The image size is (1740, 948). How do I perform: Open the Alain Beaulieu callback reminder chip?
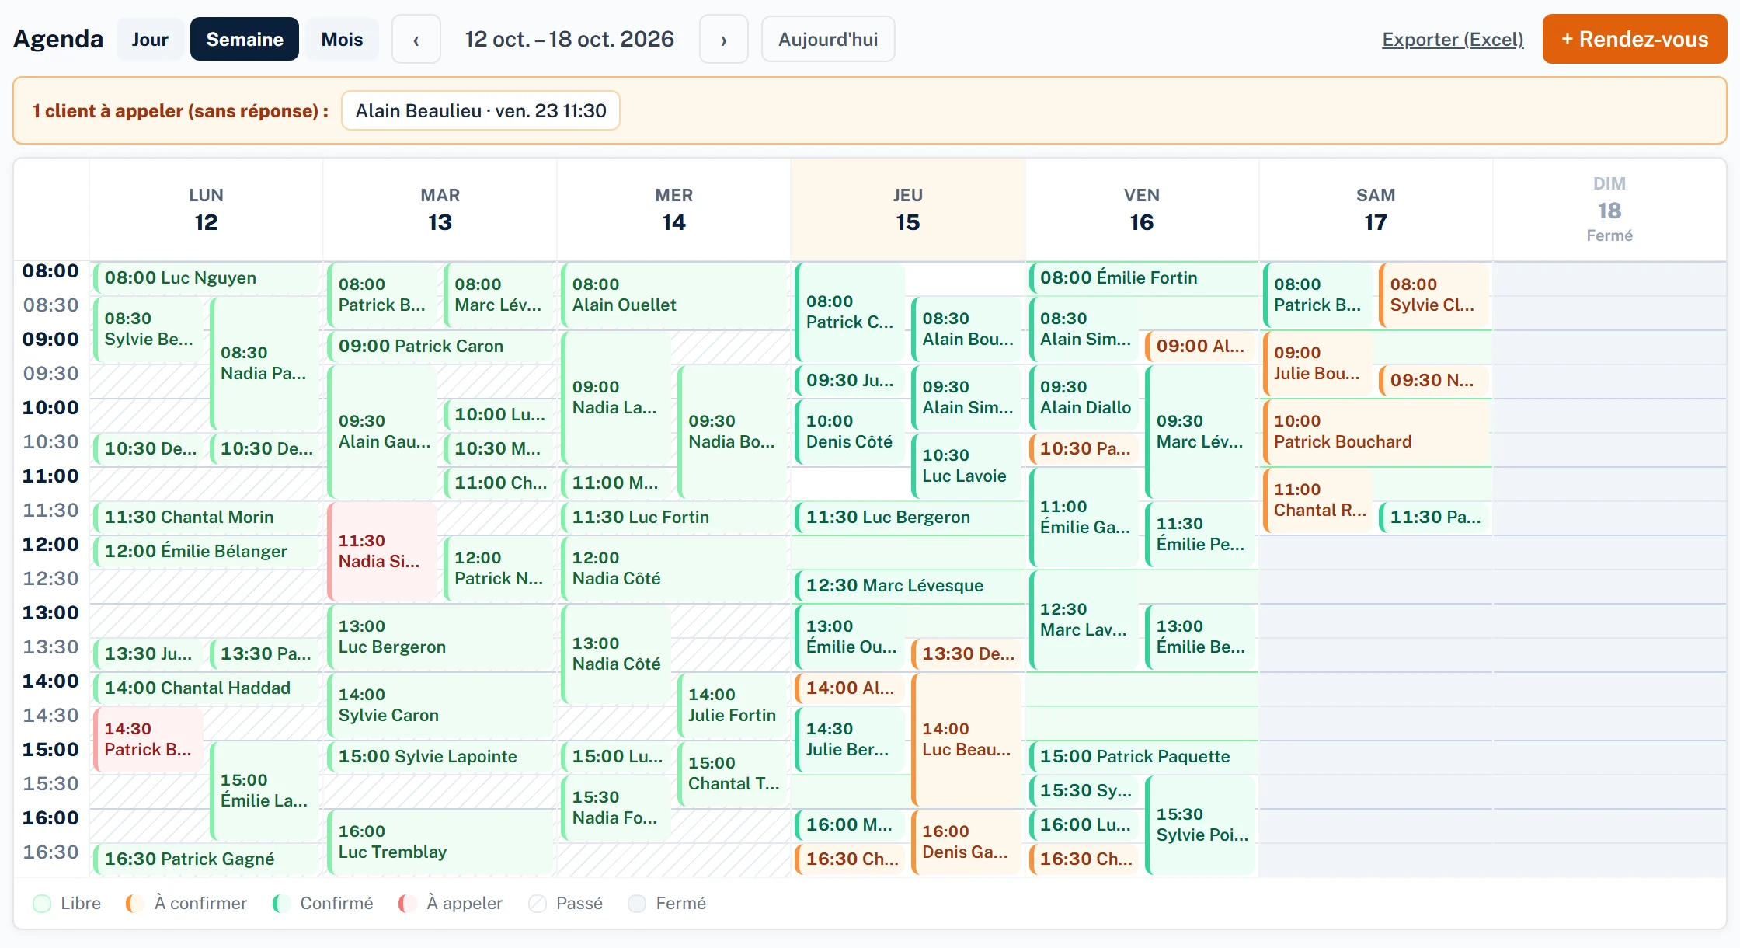[481, 111]
